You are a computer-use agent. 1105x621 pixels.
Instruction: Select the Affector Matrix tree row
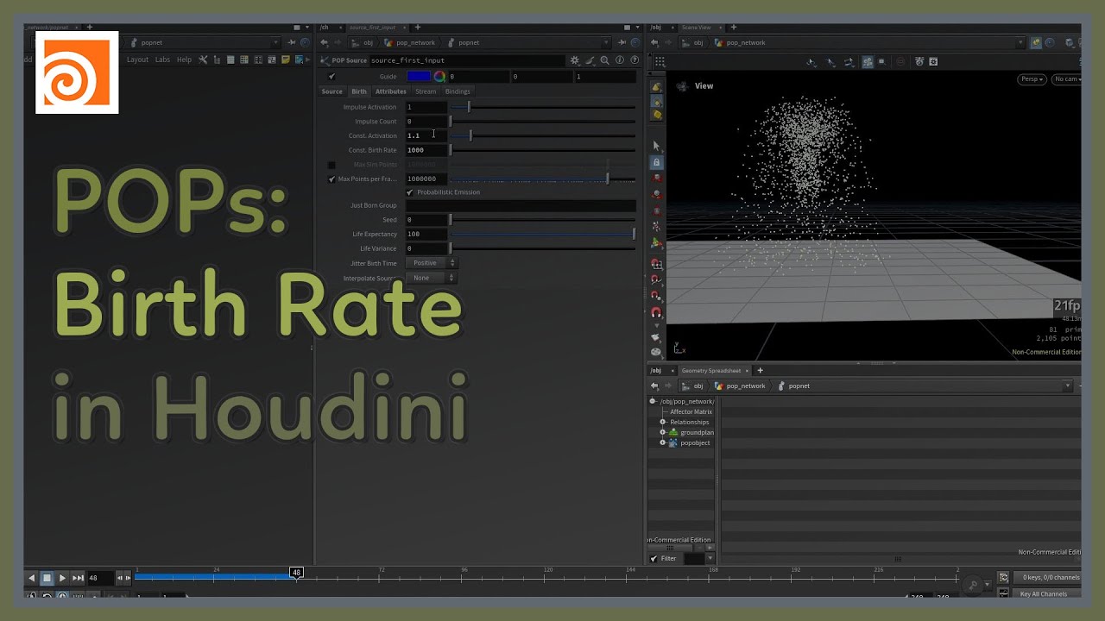coord(691,411)
